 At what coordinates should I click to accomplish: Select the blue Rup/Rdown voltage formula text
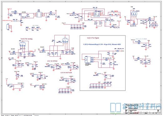click(102, 44)
